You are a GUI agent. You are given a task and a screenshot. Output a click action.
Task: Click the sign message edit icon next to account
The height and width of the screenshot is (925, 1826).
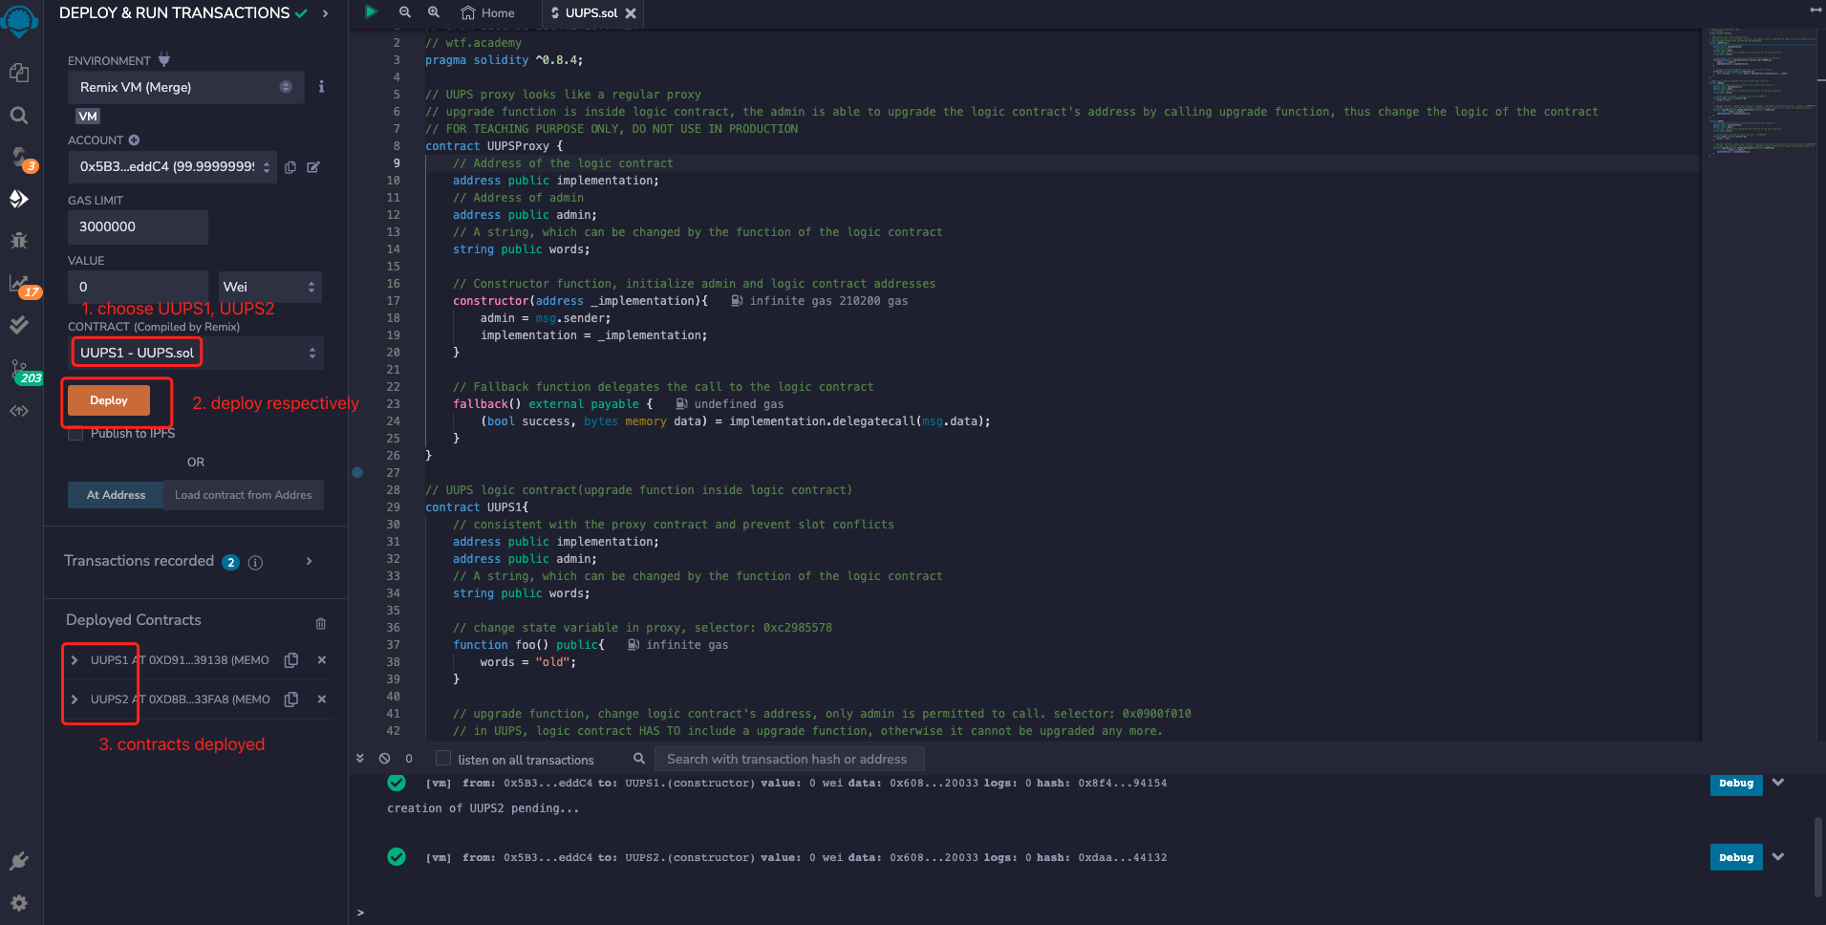pos(313,167)
